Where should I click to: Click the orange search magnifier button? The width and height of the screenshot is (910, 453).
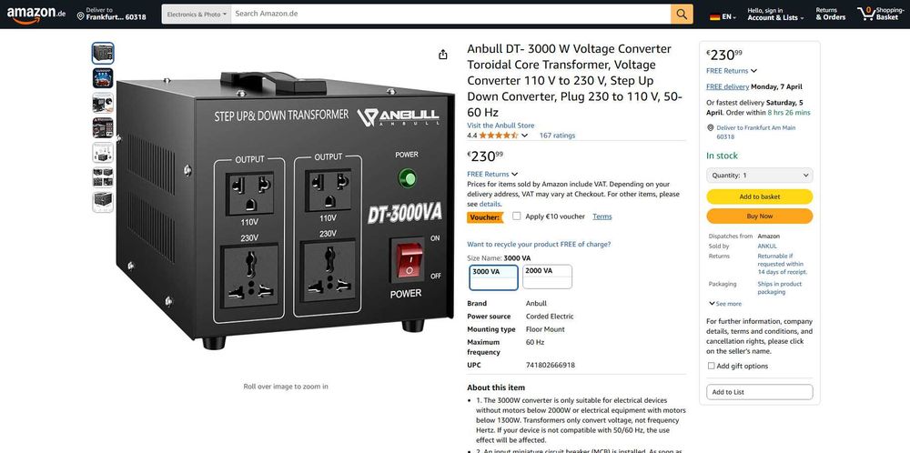pos(682,14)
